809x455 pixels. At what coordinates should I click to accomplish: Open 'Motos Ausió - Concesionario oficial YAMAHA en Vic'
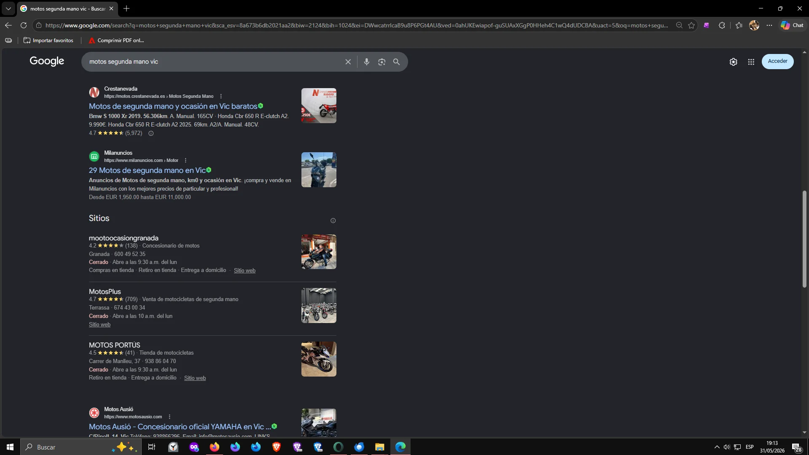[x=180, y=427]
